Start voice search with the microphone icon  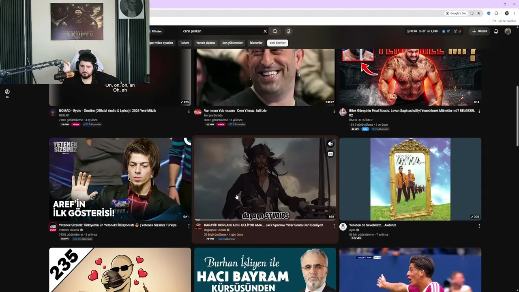[289, 31]
